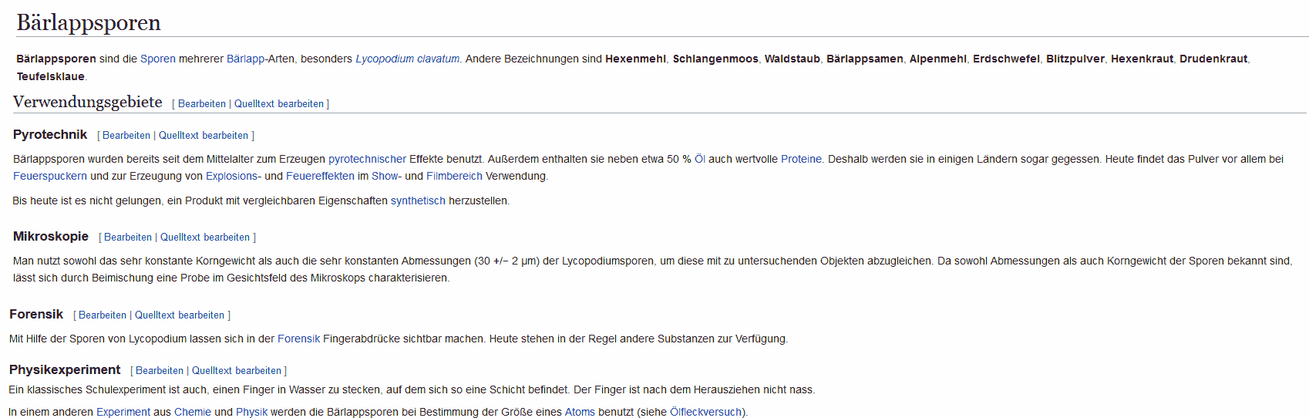Screen dimensions: 1309x418
Task: Click Bearbeiten next to Verwendungsgebiete heading
Action: 202,104
